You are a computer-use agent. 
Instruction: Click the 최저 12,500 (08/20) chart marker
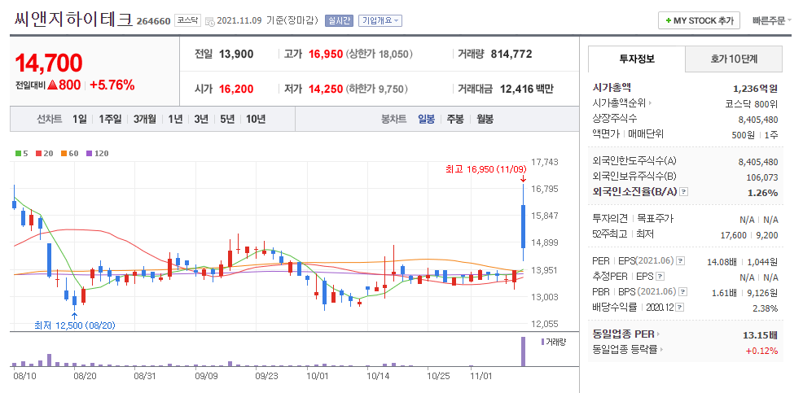click(75, 325)
